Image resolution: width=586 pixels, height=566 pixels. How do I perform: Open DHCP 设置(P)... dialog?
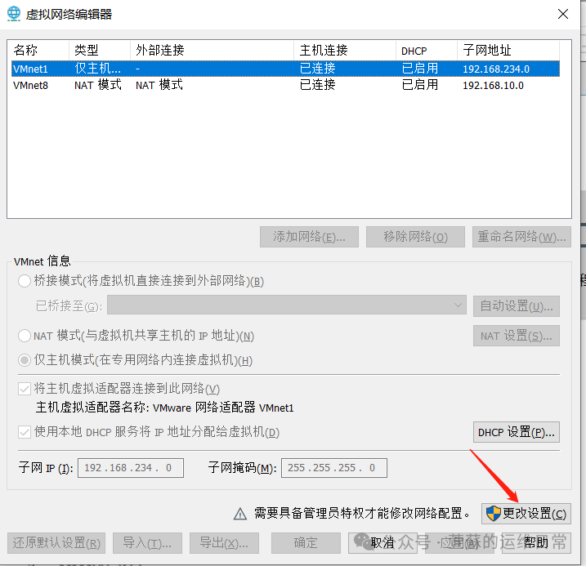[516, 432]
